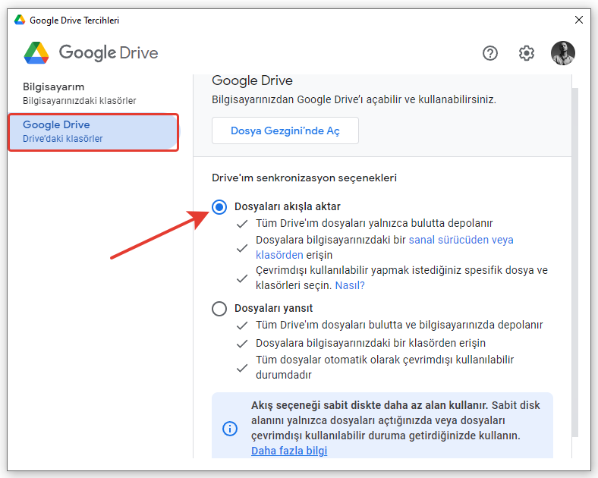Follow the 'sanal sürücüden veya klasörden' link
This screenshot has height=478, width=598.
[x=461, y=240]
